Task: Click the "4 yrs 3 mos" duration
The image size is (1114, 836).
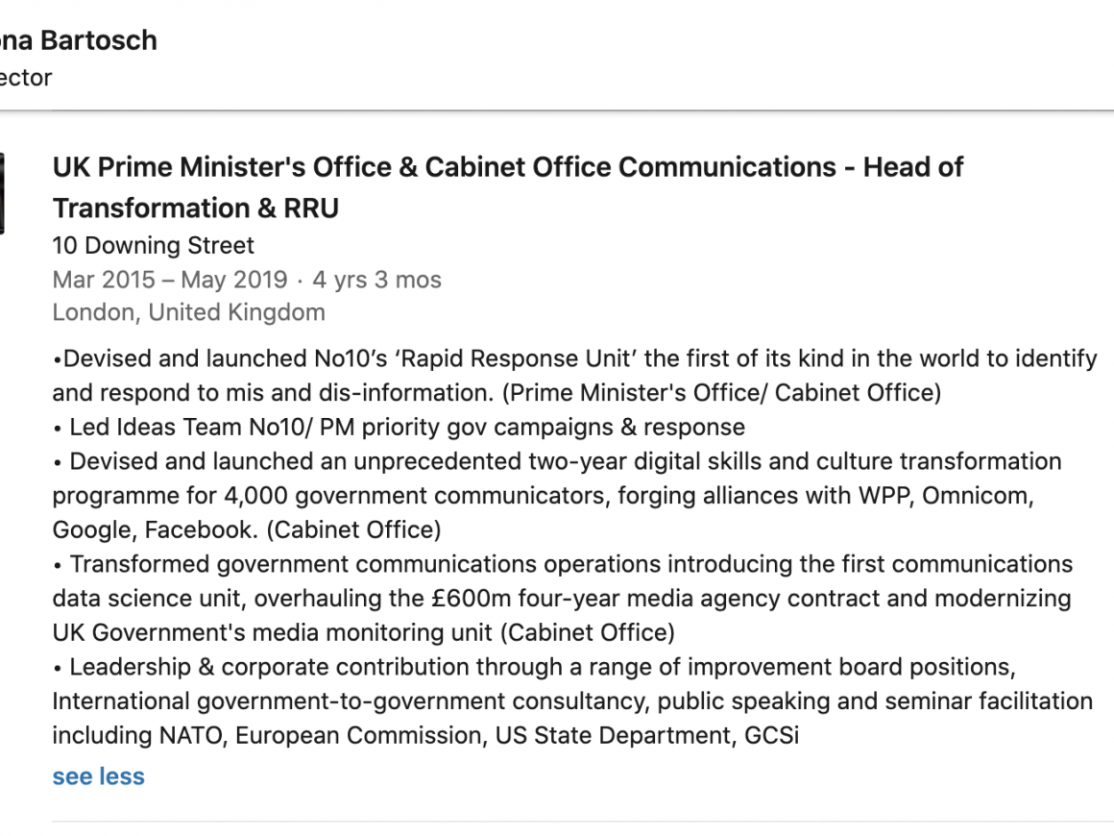Action: [x=376, y=280]
